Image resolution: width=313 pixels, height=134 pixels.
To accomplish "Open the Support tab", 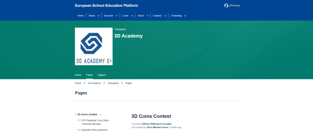I will 102,75.
